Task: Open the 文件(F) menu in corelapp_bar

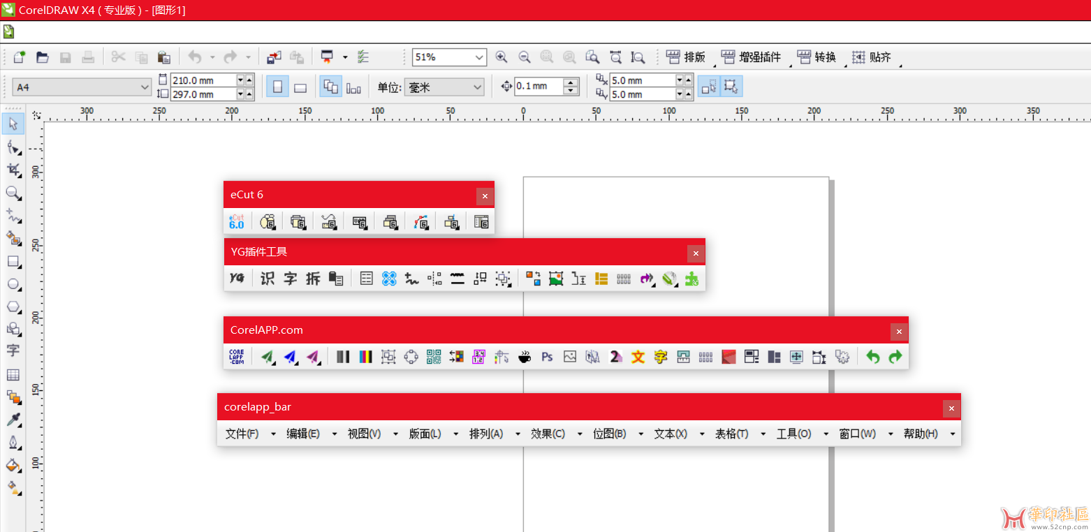Action: [242, 434]
